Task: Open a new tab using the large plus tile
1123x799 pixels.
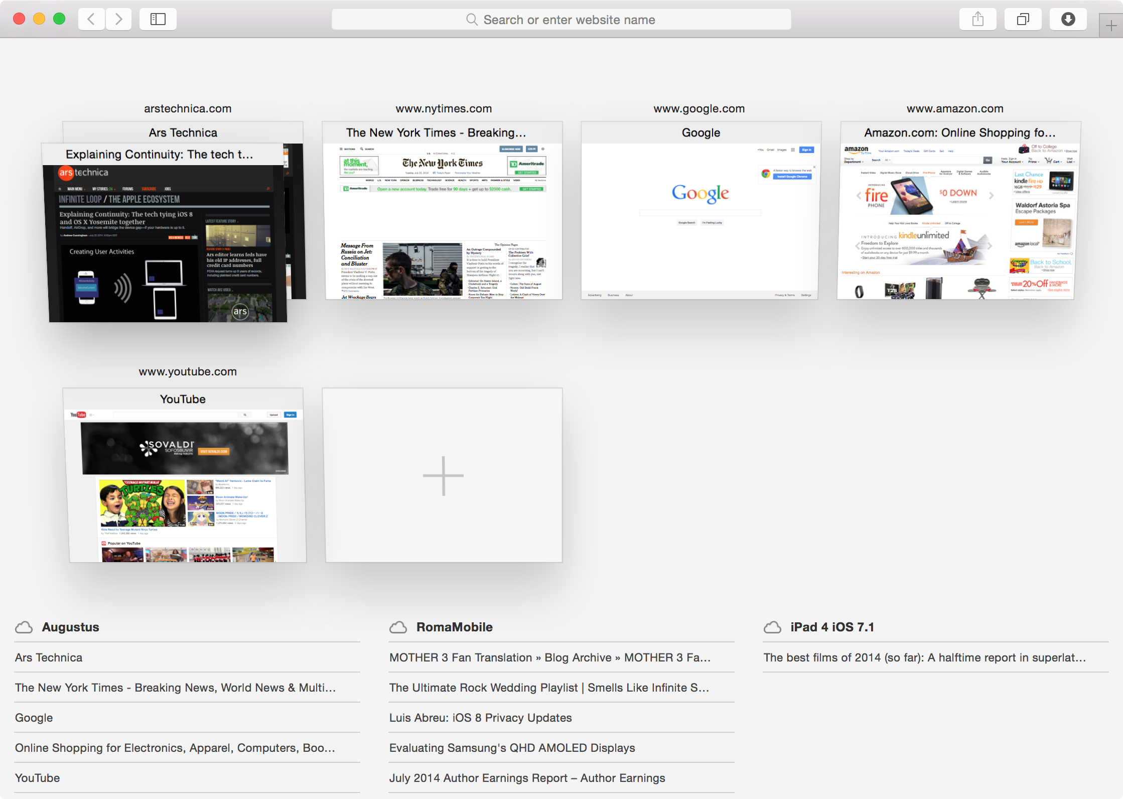Action: click(x=443, y=474)
